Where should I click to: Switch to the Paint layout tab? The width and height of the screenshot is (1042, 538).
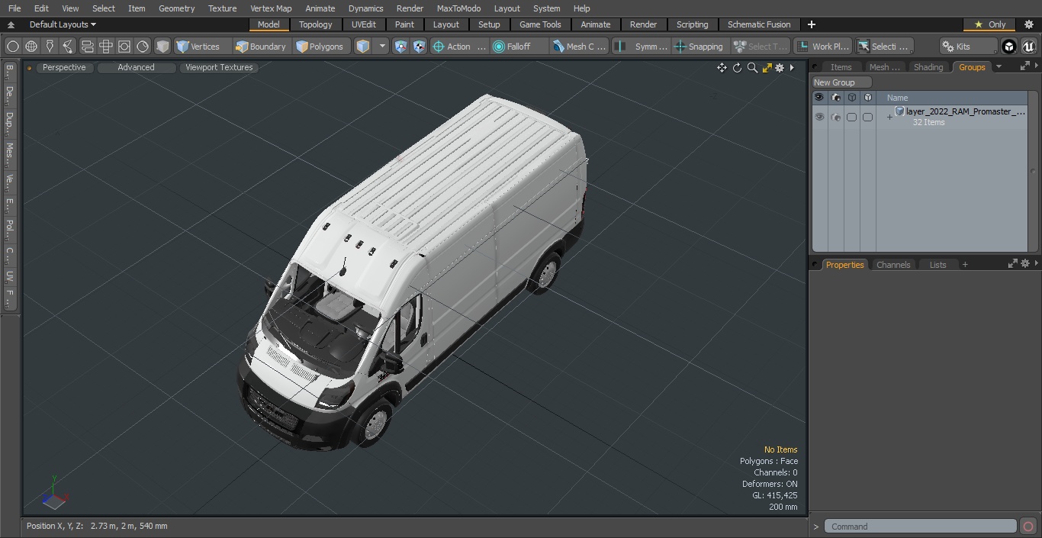click(x=405, y=24)
